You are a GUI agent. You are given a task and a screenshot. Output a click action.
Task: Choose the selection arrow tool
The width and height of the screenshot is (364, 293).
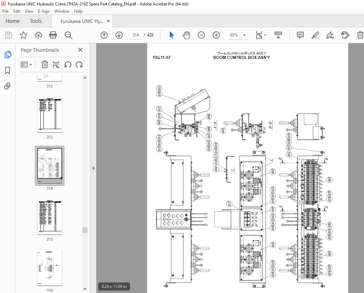tap(171, 35)
